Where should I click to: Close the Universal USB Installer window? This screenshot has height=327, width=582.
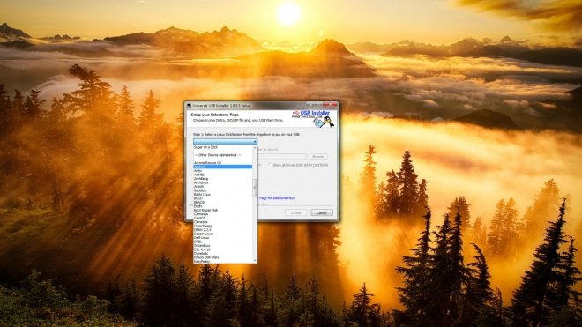[330, 105]
